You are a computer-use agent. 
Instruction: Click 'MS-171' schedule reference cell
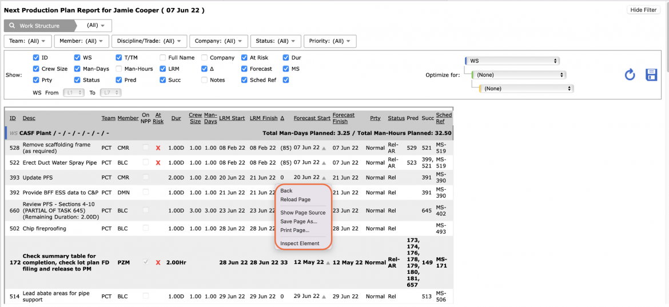click(x=442, y=262)
